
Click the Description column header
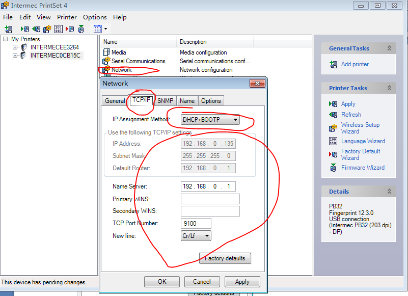[x=214, y=42]
